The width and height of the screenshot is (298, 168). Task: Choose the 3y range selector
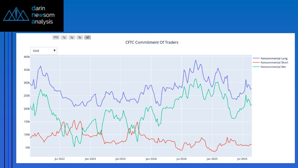click(x=80, y=37)
